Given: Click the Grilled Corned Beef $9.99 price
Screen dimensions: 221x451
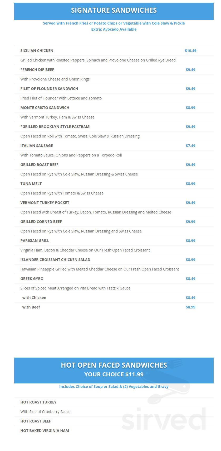Looking at the screenshot, I should [190, 222].
